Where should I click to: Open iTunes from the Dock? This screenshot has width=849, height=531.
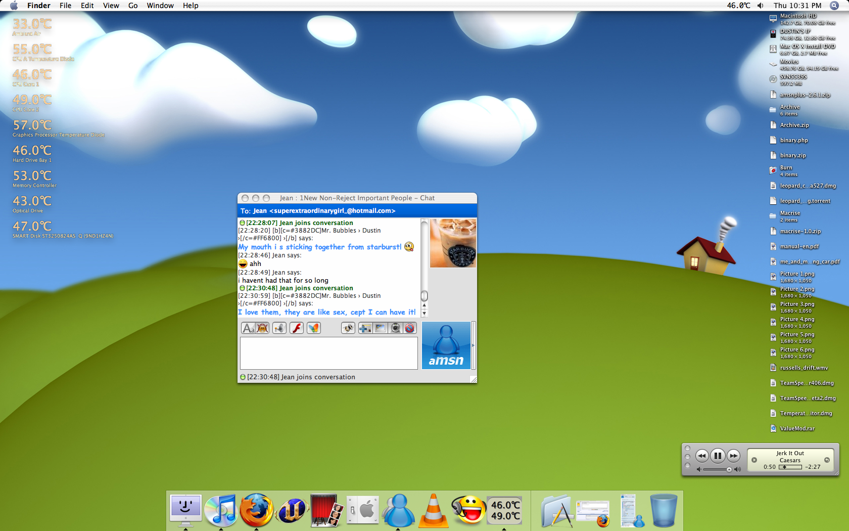pyautogui.click(x=221, y=510)
